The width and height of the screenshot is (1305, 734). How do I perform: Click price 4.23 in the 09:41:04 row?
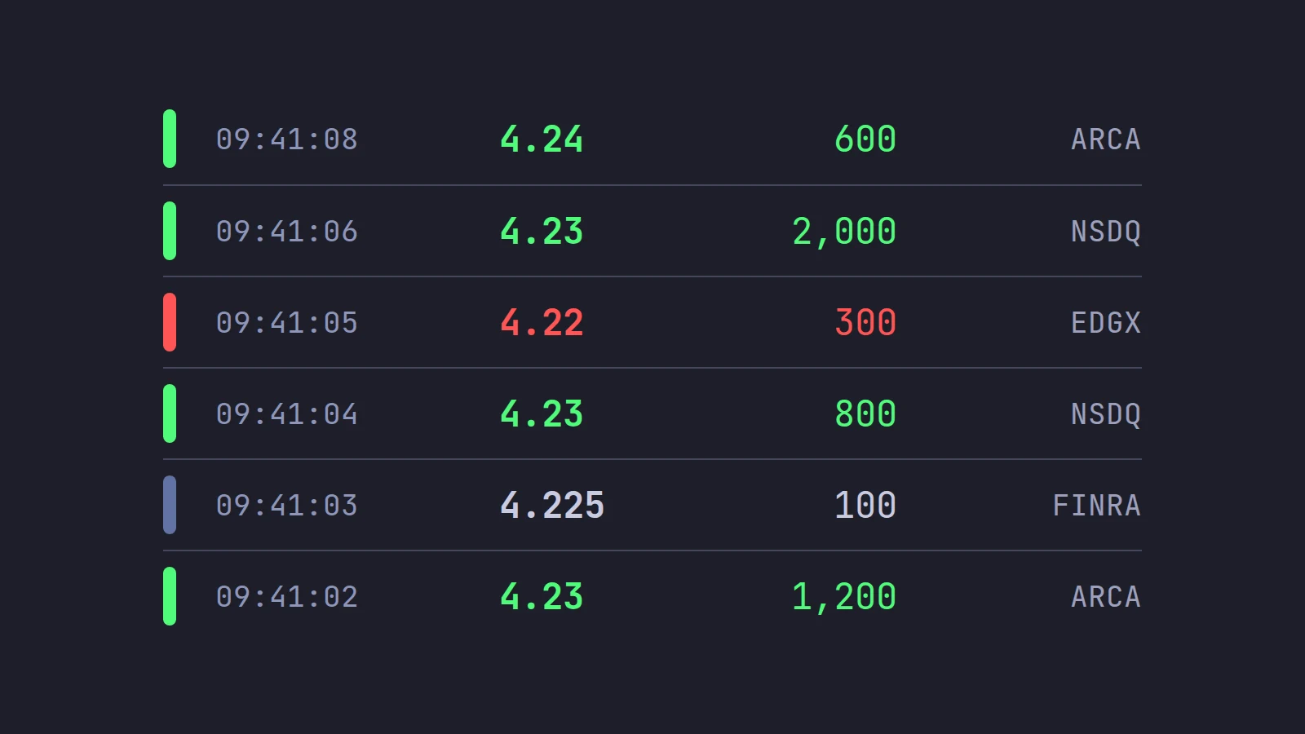(542, 414)
